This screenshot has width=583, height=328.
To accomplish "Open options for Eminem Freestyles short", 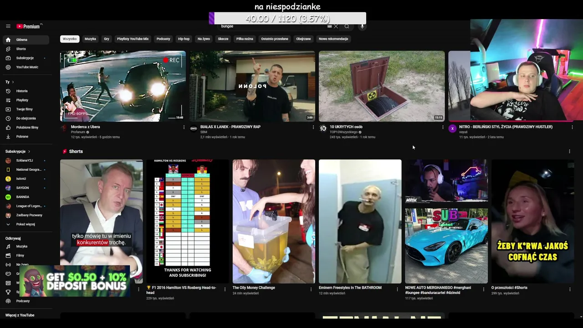I will pyautogui.click(x=397, y=289).
